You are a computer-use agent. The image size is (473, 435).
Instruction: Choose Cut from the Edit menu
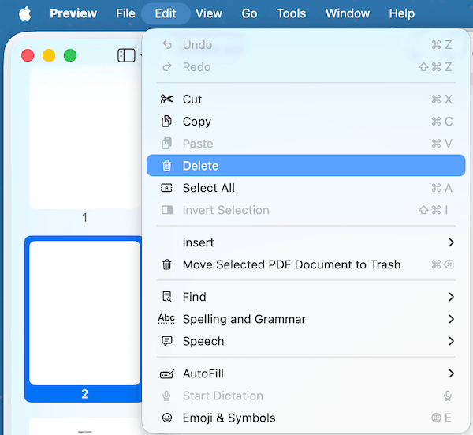pyautogui.click(x=306, y=99)
